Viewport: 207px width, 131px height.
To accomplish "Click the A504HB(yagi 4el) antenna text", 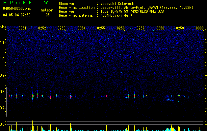I will pos(116,15).
